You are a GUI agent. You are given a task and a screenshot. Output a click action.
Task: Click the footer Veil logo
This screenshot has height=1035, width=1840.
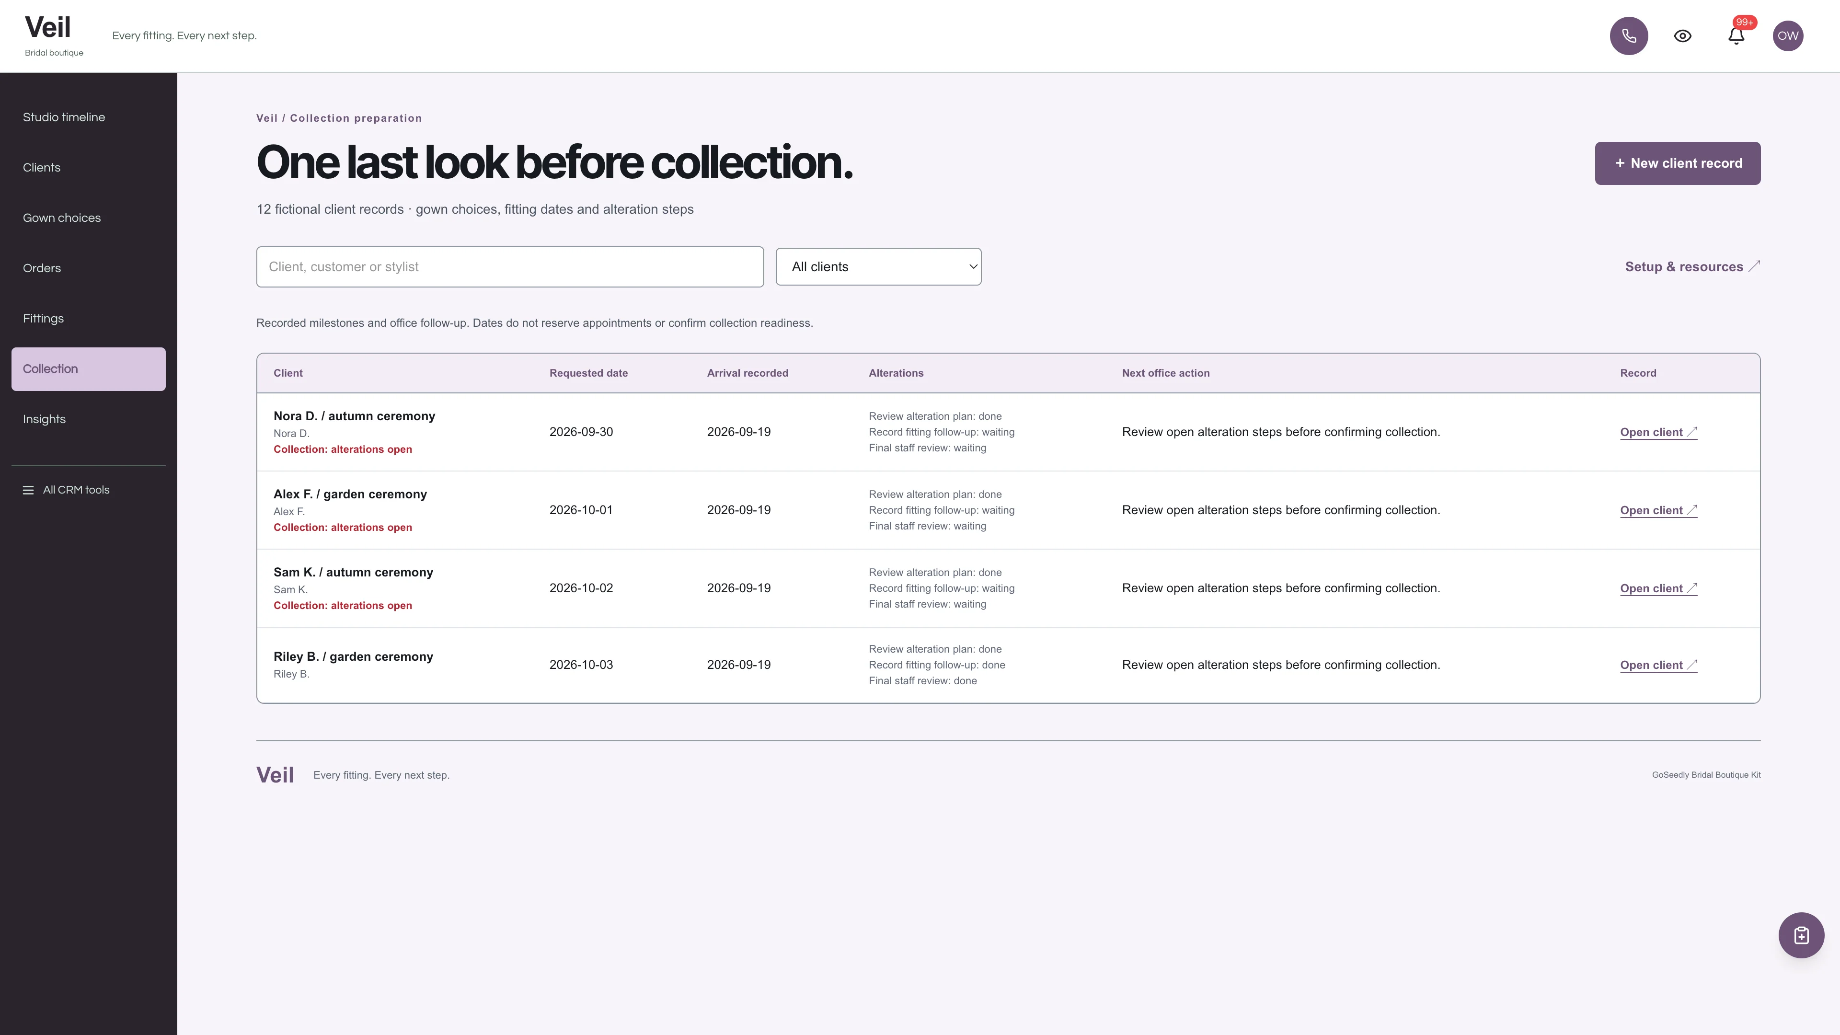(x=275, y=775)
